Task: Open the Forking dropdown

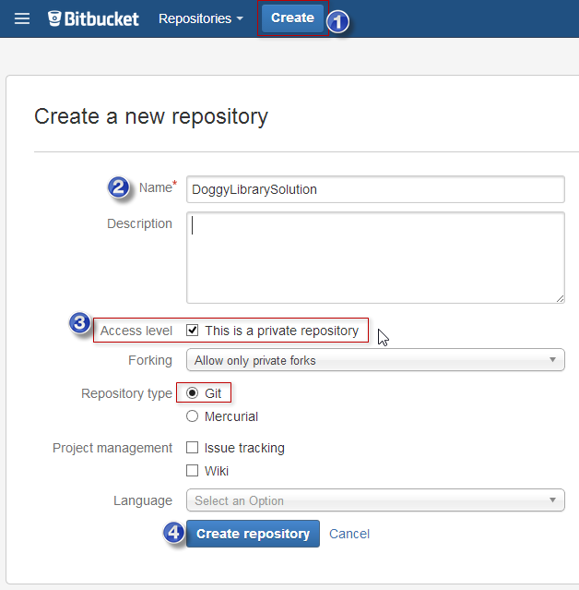Action: (375, 360)
